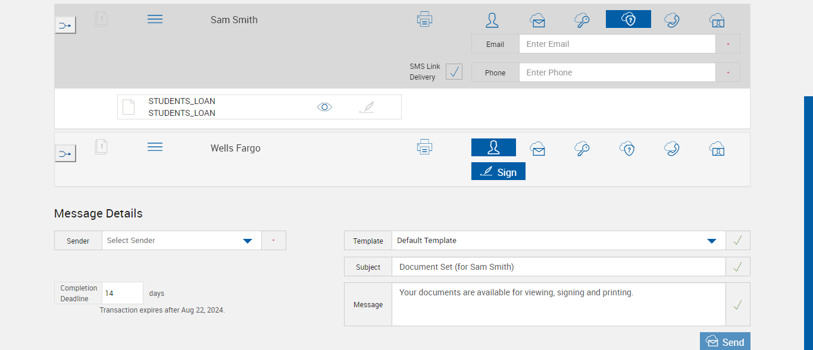Uncheck the SMS Link Delivery checkbox
Viewport: 813px width, 350px height.
pos(454,72)
